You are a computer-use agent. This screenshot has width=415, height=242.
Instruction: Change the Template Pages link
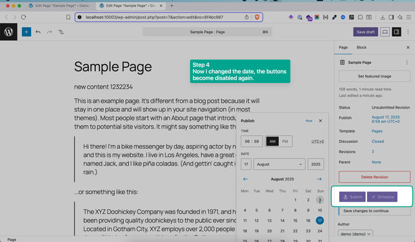point(377,131)
